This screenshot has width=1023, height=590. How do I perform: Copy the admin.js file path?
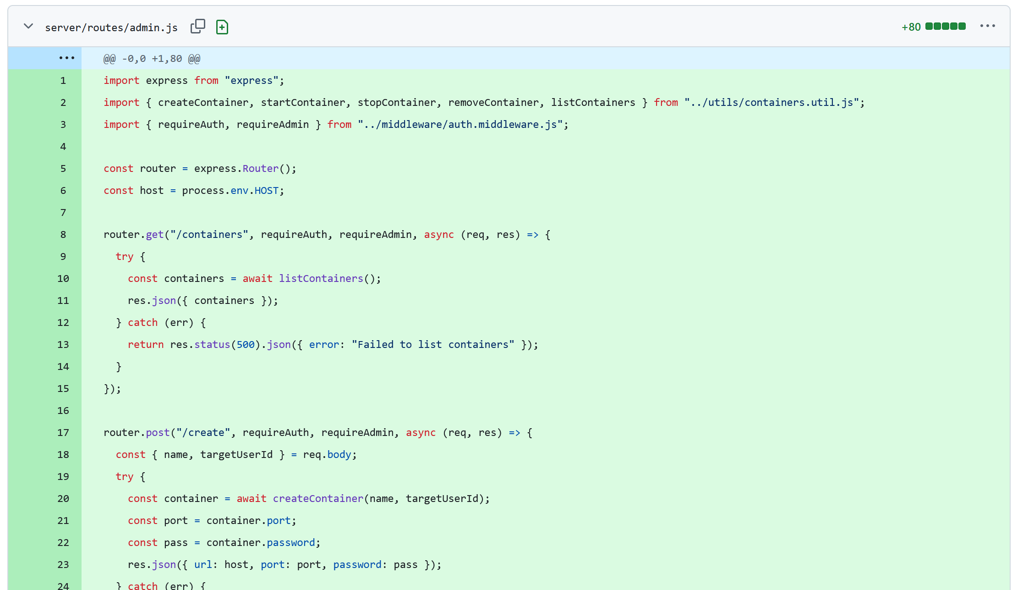197,27
